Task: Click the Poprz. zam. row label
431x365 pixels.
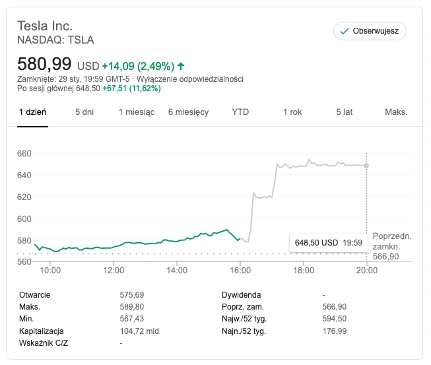Action: [242, 307]
